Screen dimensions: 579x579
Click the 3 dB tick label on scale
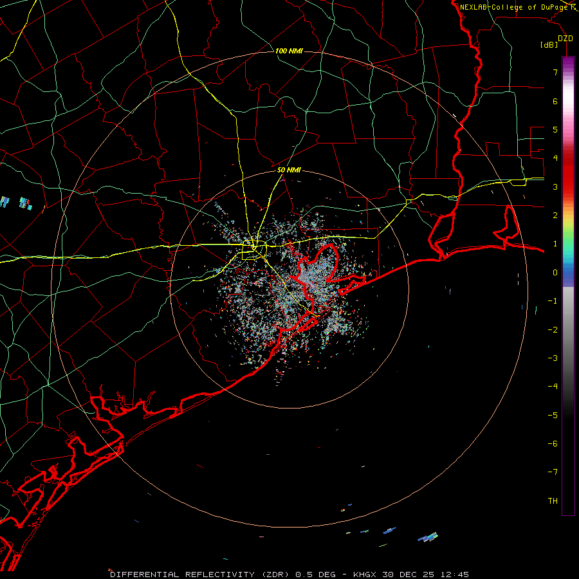pyautogui.click(x=555, y=187)
